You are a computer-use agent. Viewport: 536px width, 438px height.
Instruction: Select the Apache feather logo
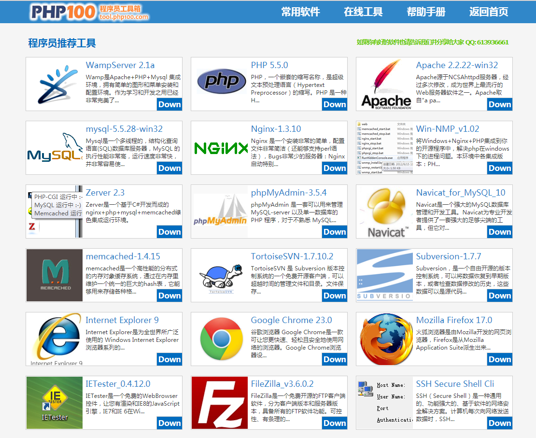pyautogui.click(x=386, y=84)
